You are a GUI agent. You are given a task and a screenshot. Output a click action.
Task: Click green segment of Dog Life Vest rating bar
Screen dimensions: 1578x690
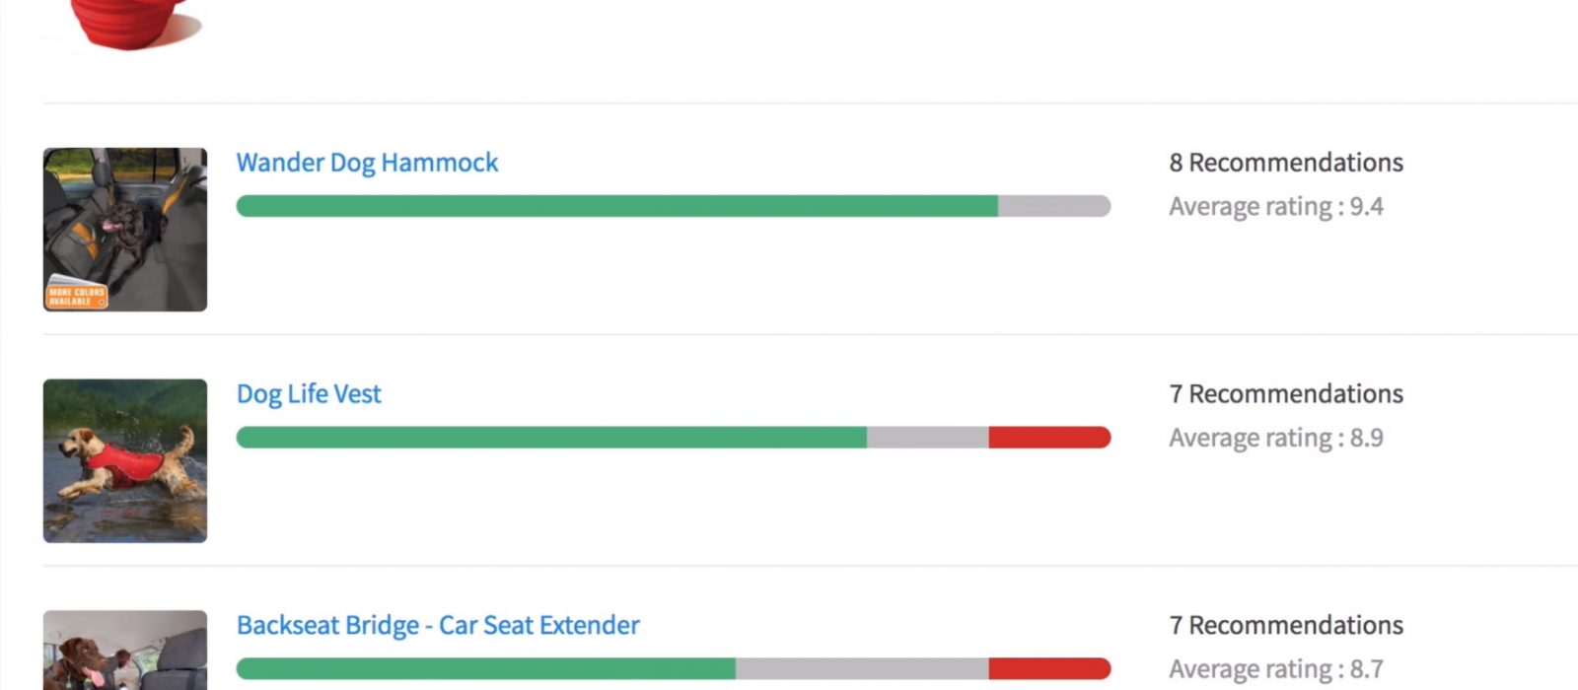tap(551, 438)
